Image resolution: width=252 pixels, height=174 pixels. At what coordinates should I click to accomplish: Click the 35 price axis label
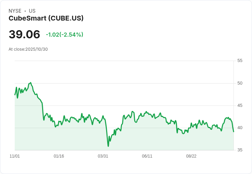[x=240, y=150]
